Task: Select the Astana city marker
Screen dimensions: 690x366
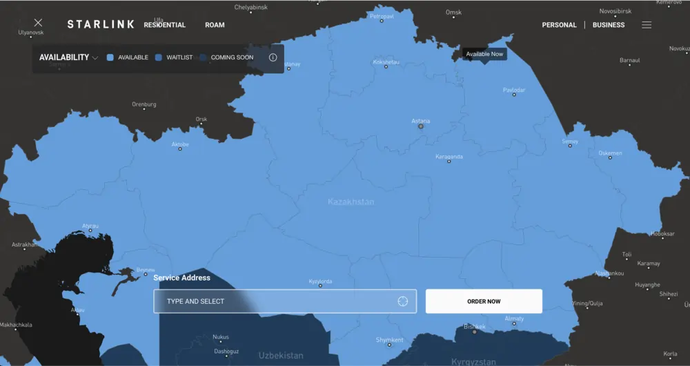Action: [421, 126]
